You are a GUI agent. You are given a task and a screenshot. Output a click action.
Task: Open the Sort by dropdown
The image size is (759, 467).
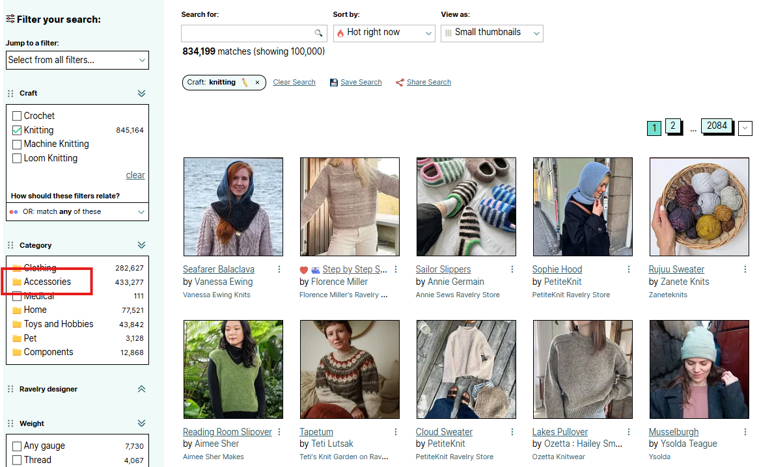383,33
